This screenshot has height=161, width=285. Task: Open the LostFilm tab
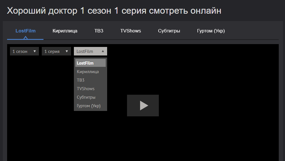pos(26,31)
